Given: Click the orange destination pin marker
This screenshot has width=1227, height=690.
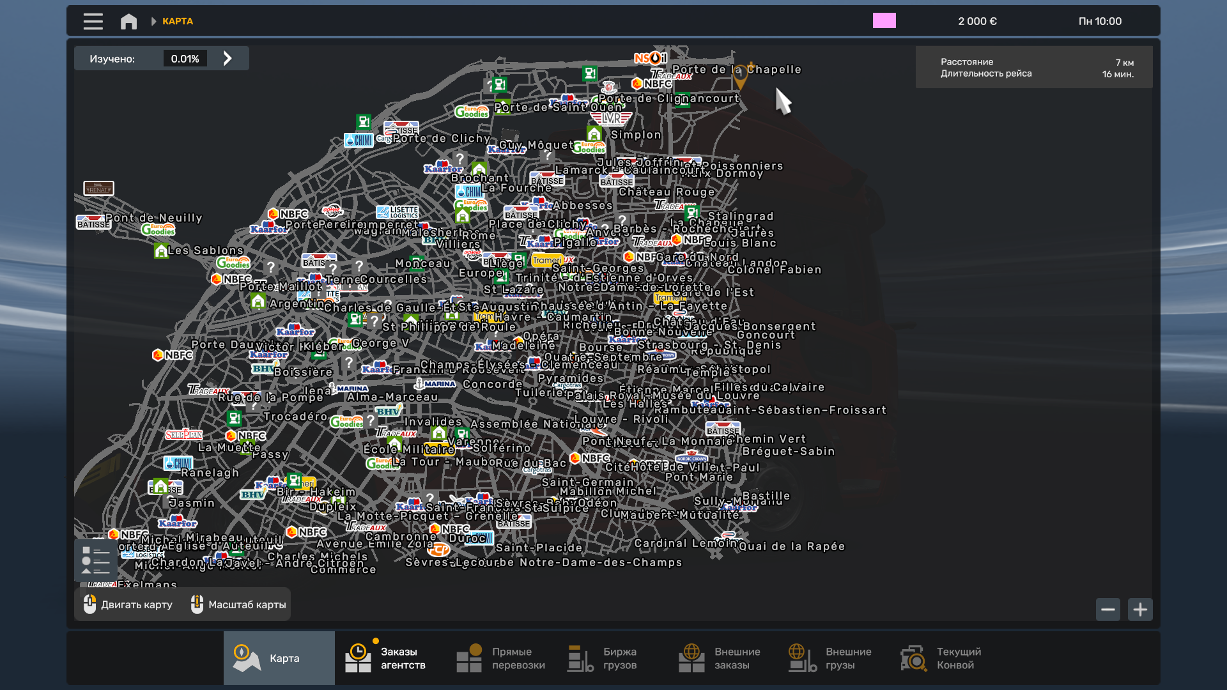Looking at the screenshot, I should click(740, 77).
